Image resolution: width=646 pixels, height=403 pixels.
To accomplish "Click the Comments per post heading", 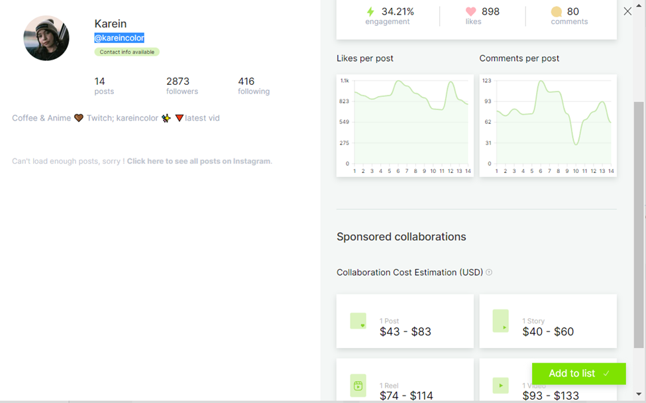I will [519, 58].
